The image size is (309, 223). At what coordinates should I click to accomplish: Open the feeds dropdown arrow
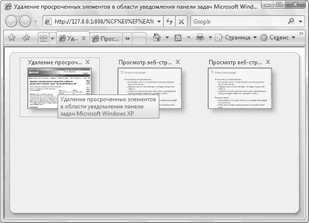click(x=188, y=37)
